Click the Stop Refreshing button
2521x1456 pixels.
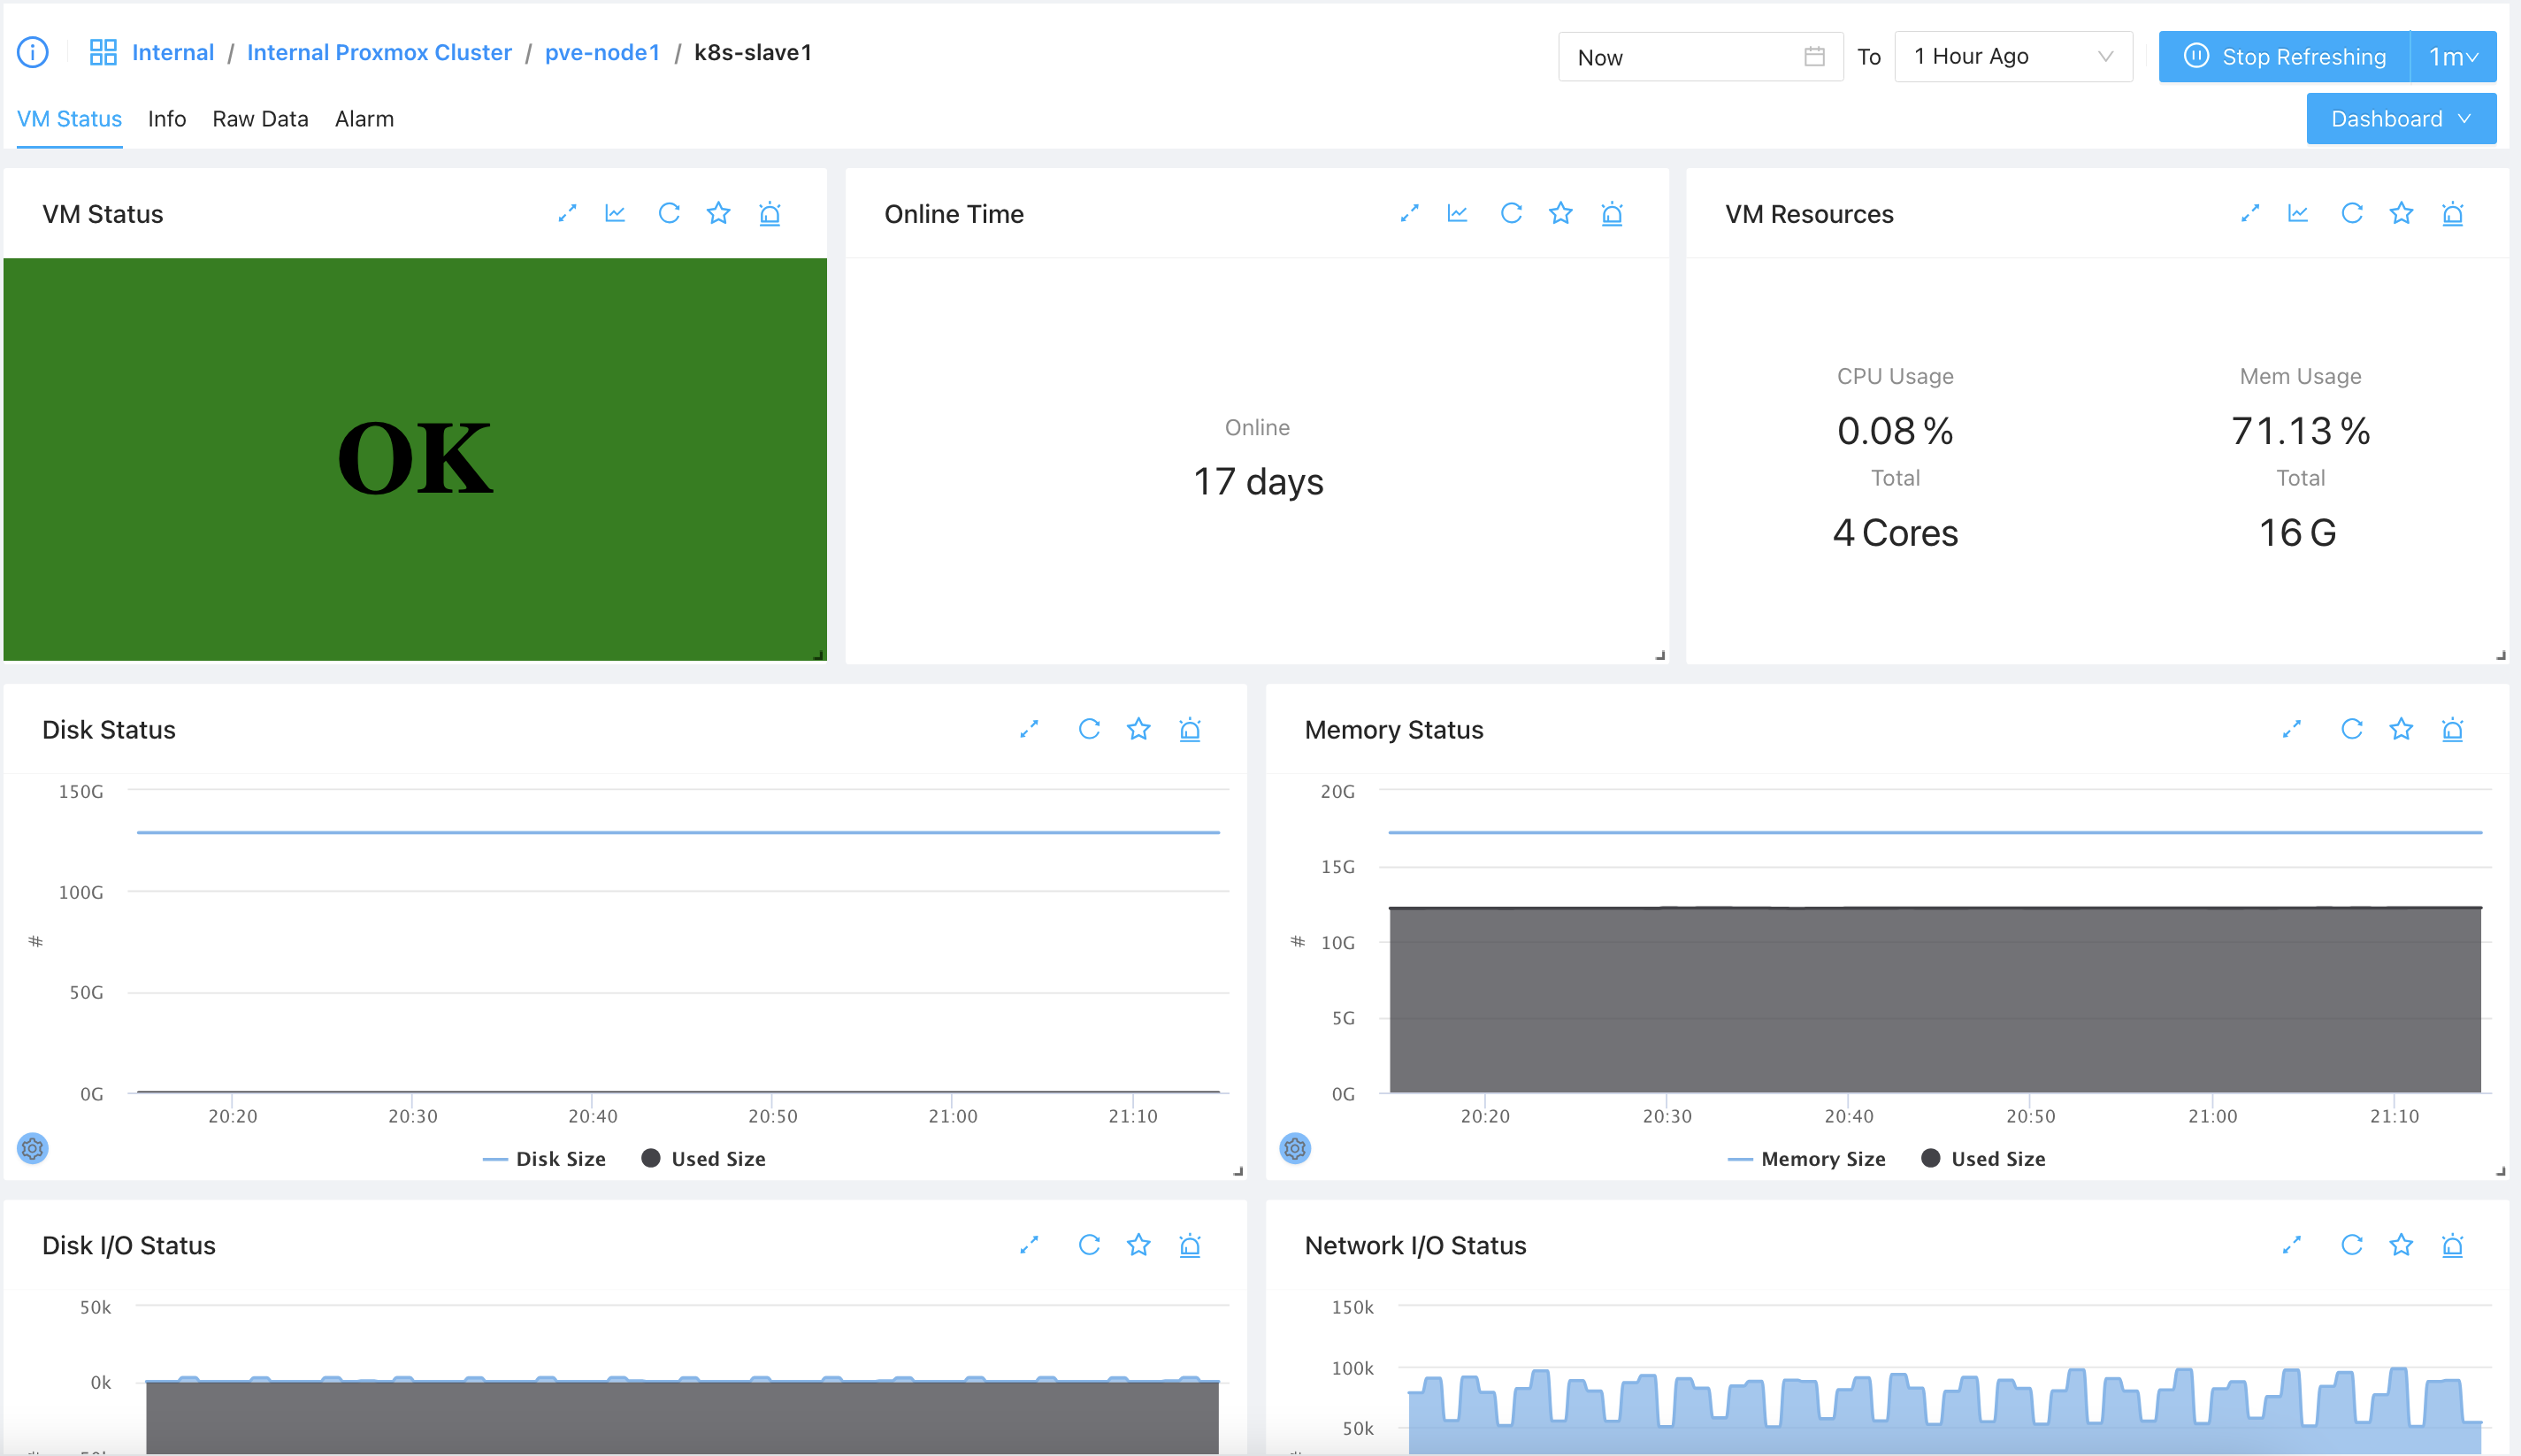click(2284, 57)
